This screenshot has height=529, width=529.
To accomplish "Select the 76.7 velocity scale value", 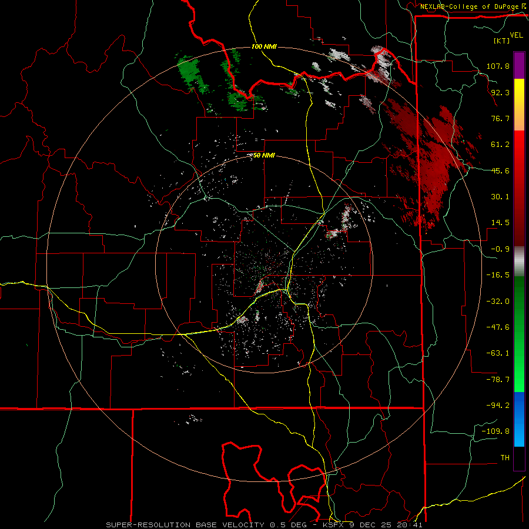I will tap(500, 118).
